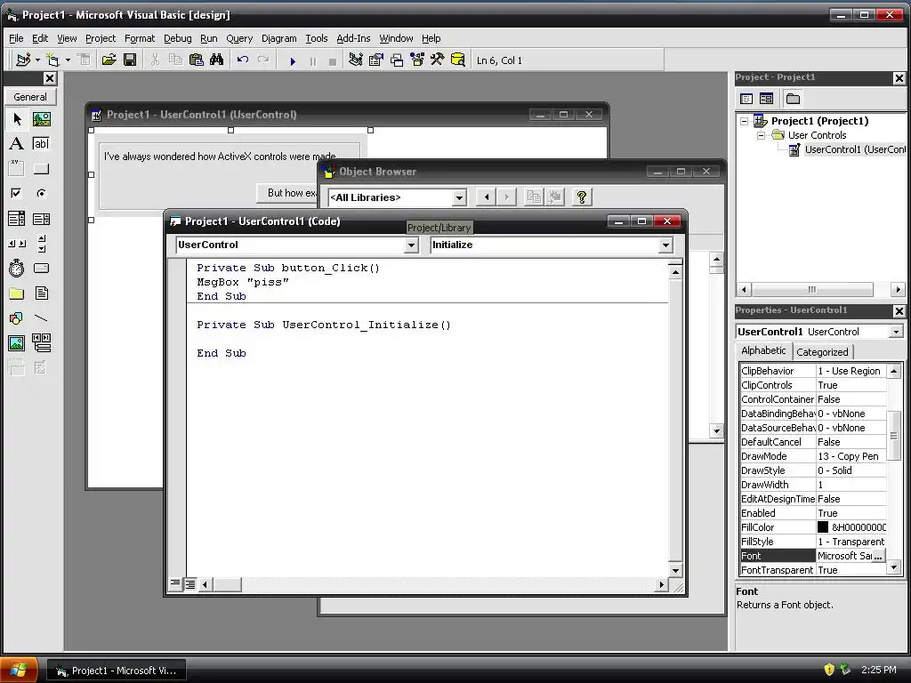911x683 pixels.
Task: Open the Object Browser toolbar icon
Action: point(417,60)
